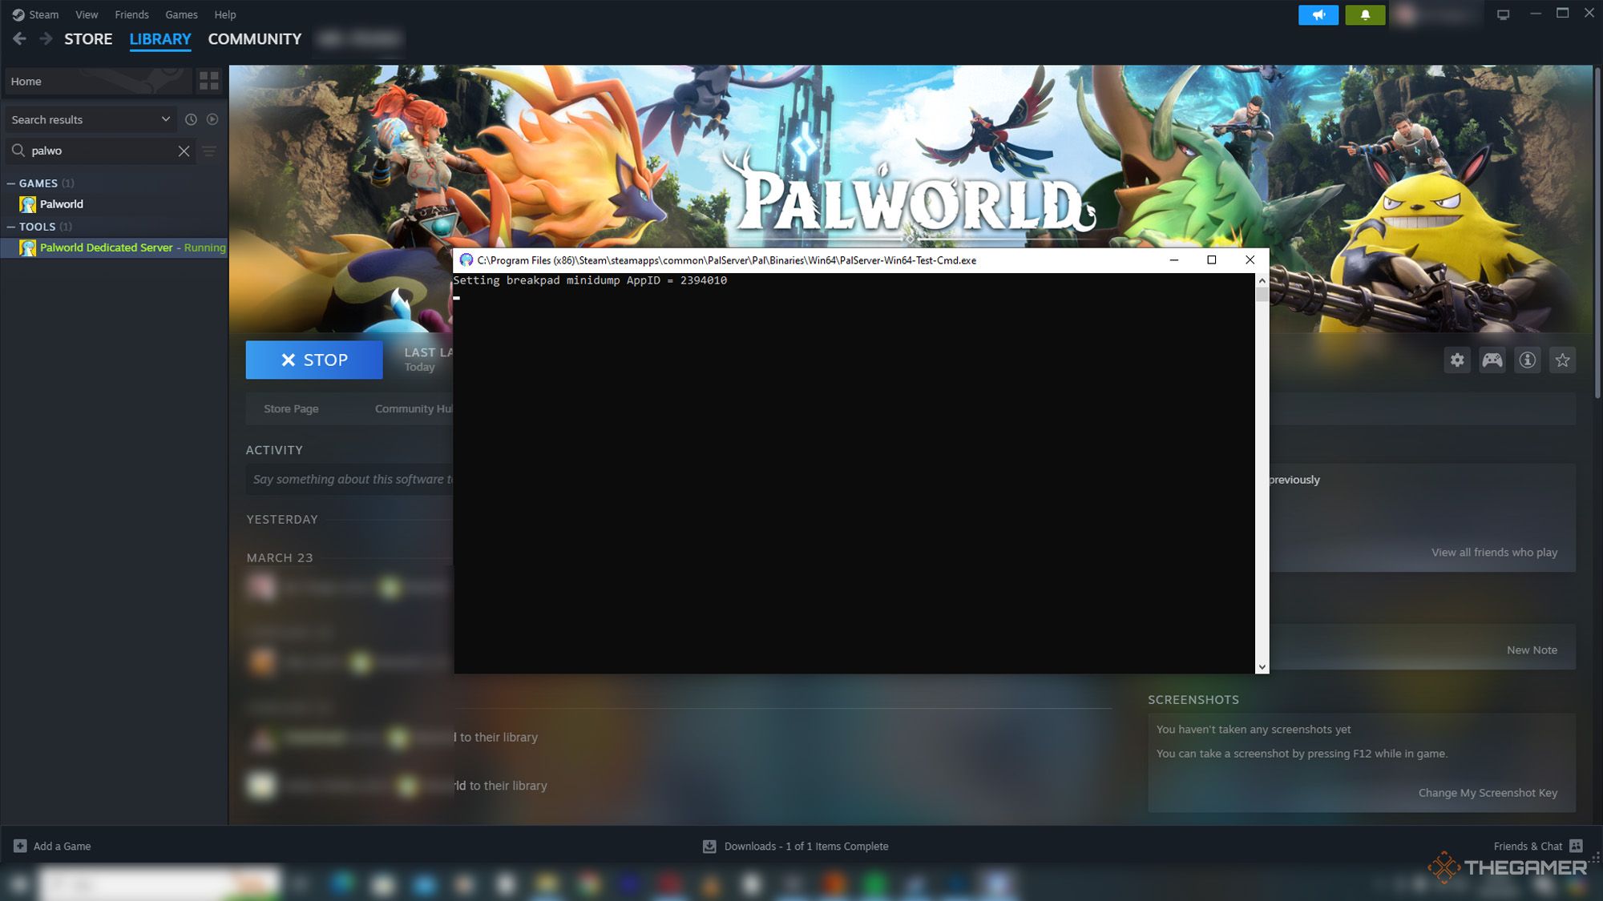Select Palworld Dedicated Server entry
Viewport: 1603px width, 901px height.
(114, 247)
